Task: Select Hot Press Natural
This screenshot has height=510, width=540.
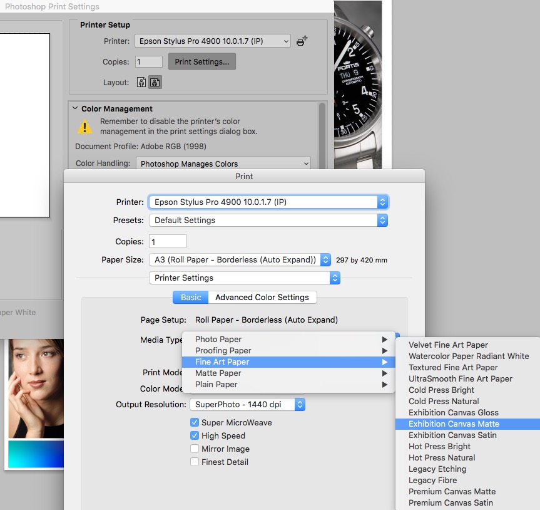Action: click(467, 458)
